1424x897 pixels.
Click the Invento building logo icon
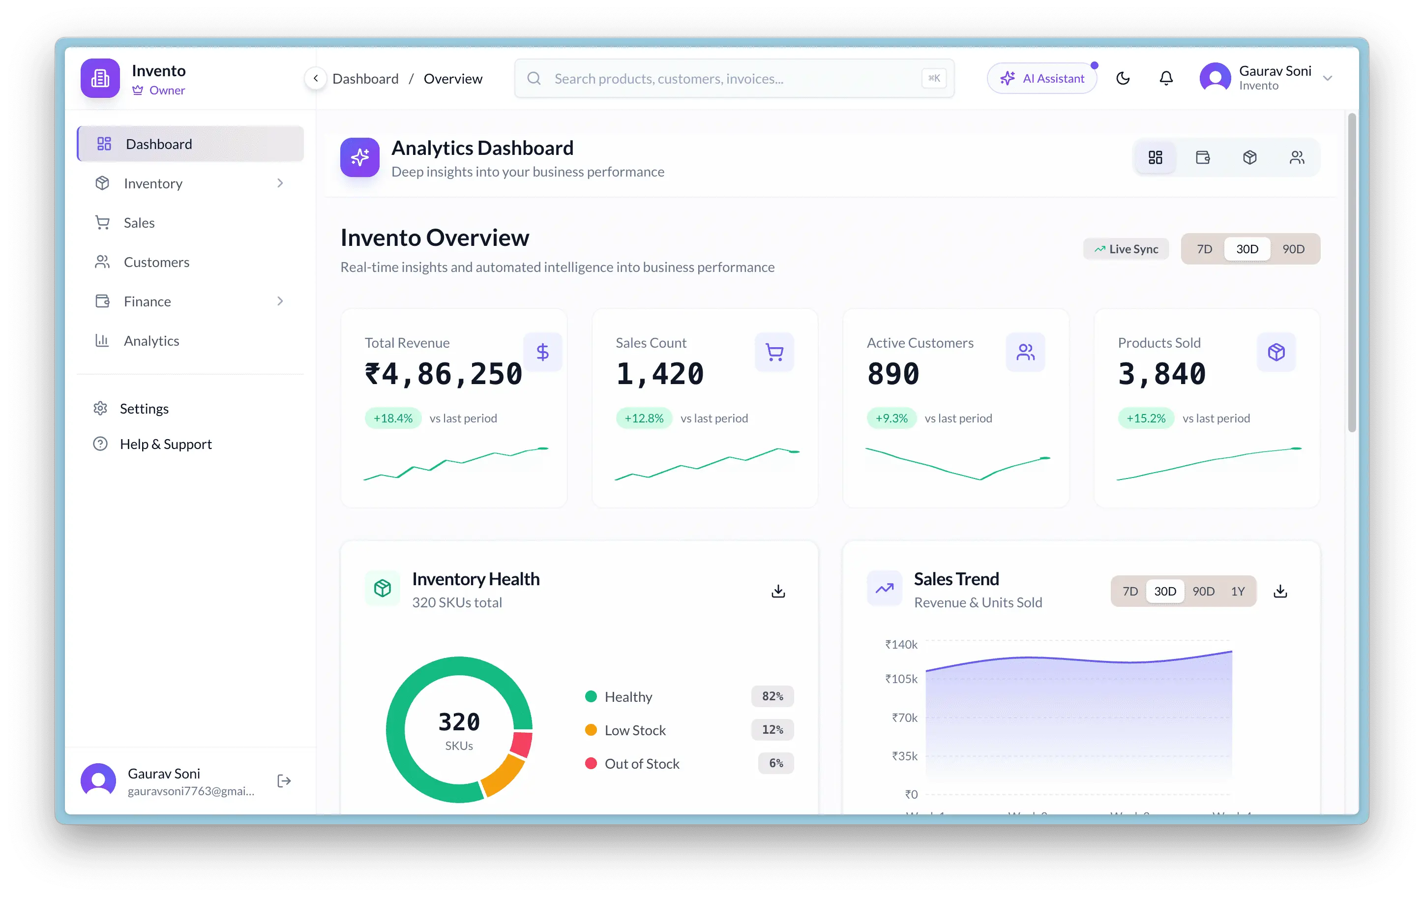click(x=100, y=78)
